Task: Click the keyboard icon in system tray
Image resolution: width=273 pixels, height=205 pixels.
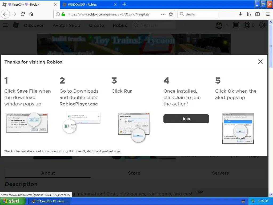Action: [243, 201]
